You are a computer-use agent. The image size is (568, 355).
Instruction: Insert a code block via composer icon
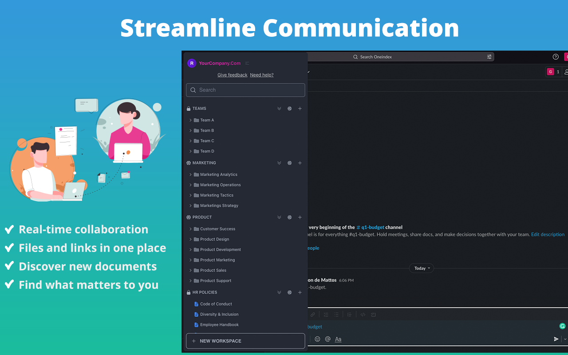pyautogui.click(x=373, y=315)
